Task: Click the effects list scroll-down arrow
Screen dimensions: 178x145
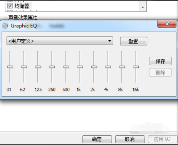Action: point(143,7)
